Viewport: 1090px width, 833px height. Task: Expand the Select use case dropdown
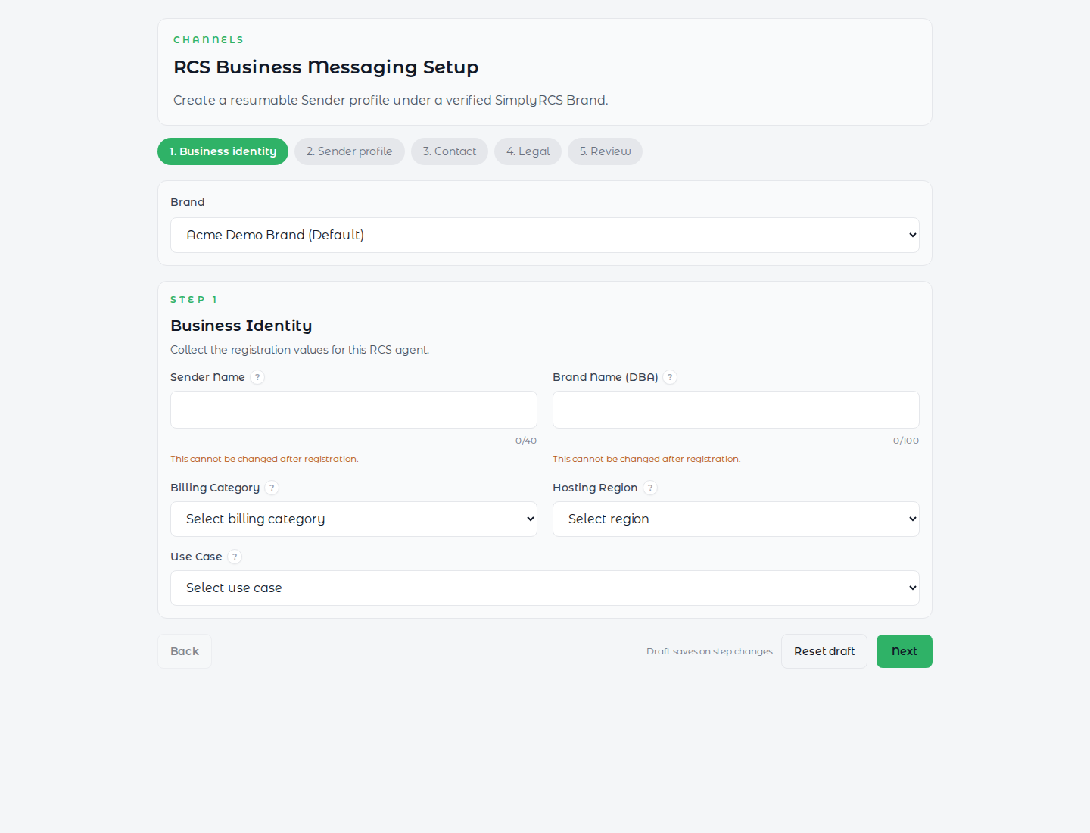[x=545, y=588]
